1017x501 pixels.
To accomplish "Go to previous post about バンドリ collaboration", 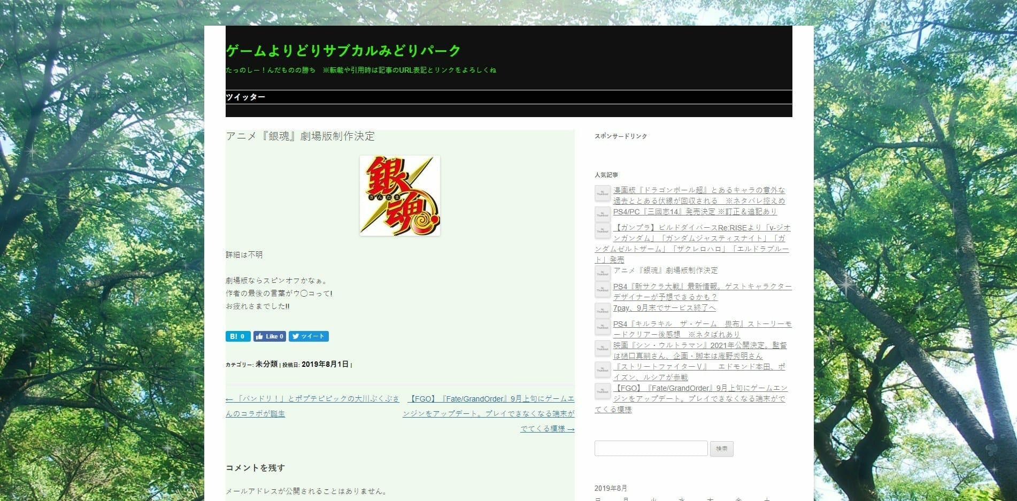I will coord(312,399).
